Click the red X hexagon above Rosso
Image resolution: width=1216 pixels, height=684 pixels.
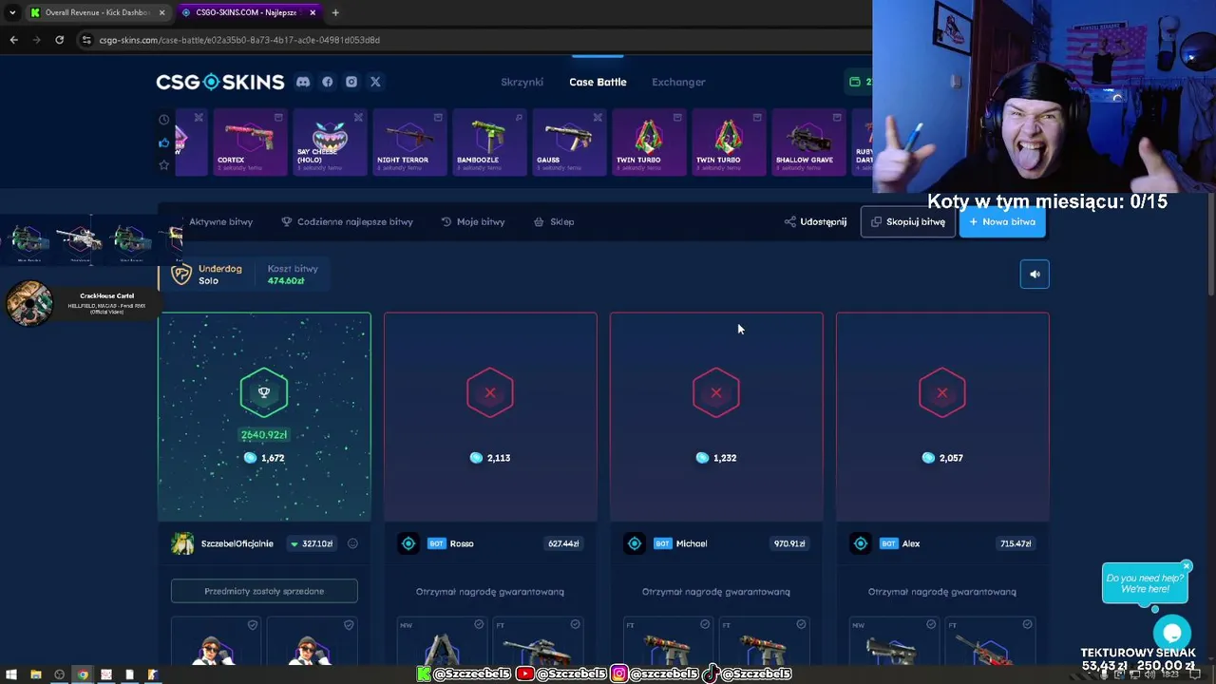pos(490,392)
